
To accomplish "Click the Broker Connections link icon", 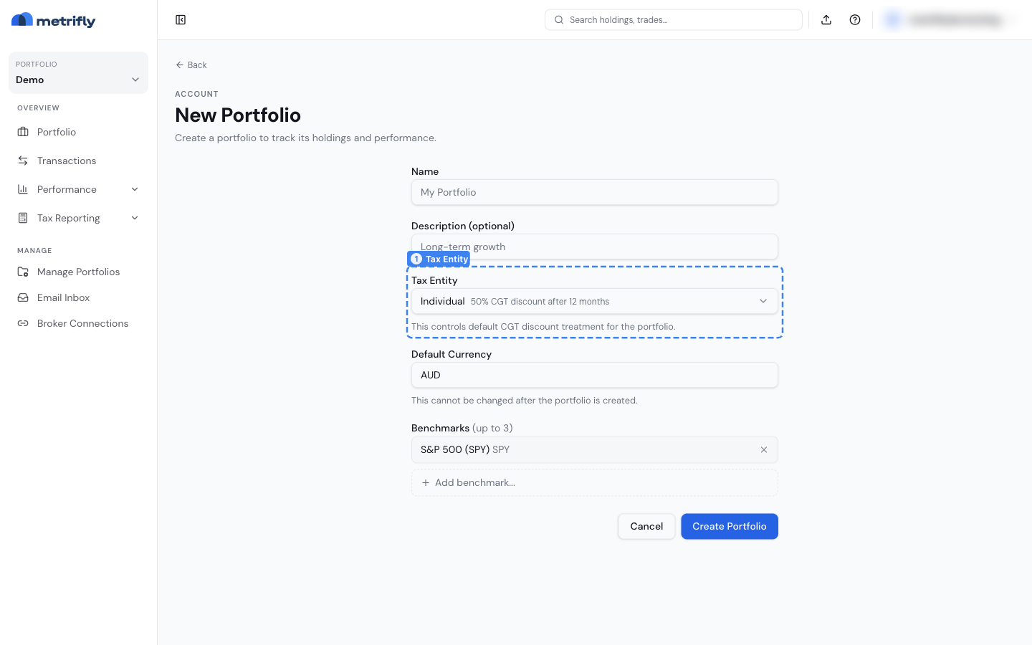I will (23, 323).
